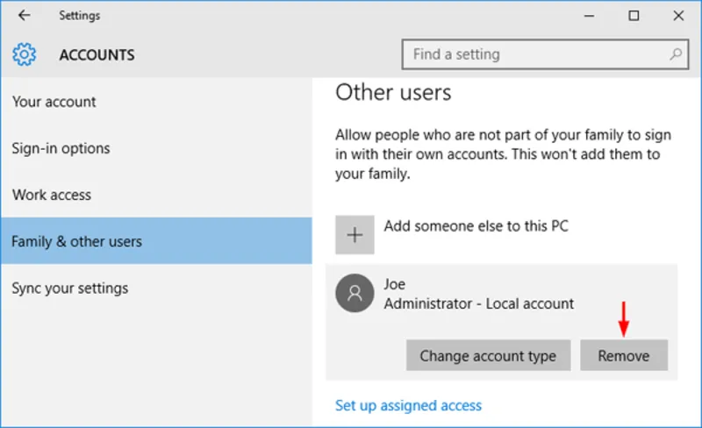Click the Accounts gear icon
The height and width of the screenshot is (428, 702).
(25, 55)
